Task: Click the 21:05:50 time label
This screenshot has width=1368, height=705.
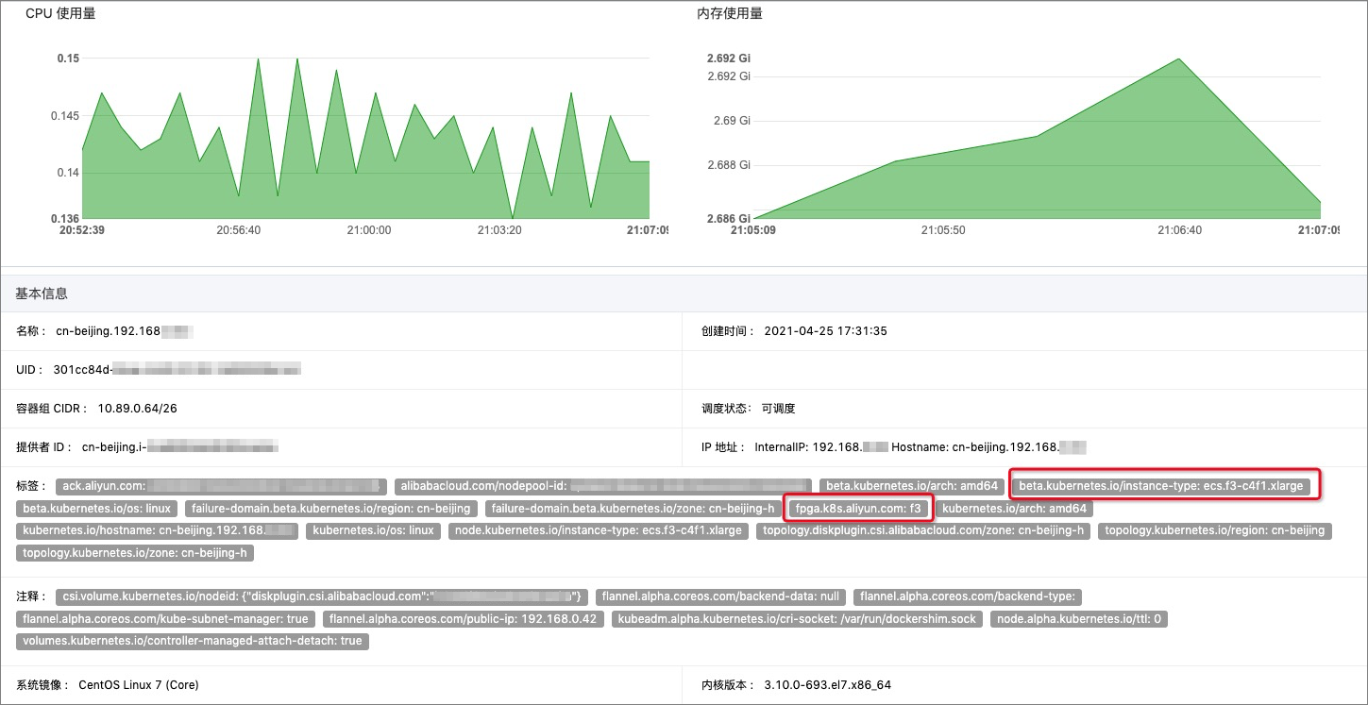Action: [943, 230]
